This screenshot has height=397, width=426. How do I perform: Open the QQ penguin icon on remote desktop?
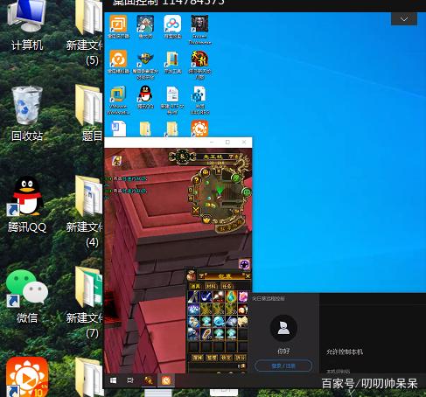[145, 97]
